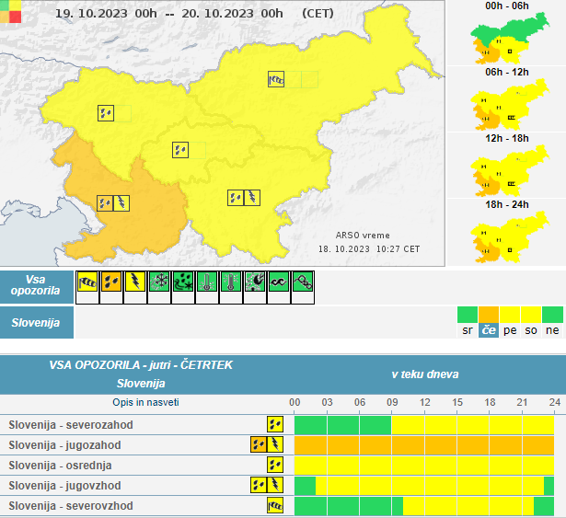This screenshot has width=566, height=518.
Task: Click the orange timeline bar for jugozahod
Action: click(423, 445)
